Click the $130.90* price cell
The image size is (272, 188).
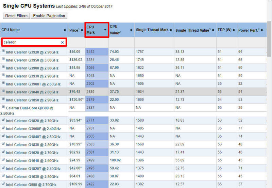click(x=76, y=99)
